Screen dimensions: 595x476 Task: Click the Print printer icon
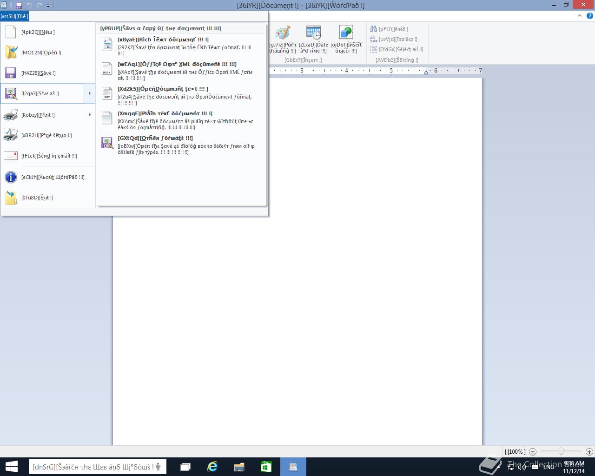(x=10, y=115)
